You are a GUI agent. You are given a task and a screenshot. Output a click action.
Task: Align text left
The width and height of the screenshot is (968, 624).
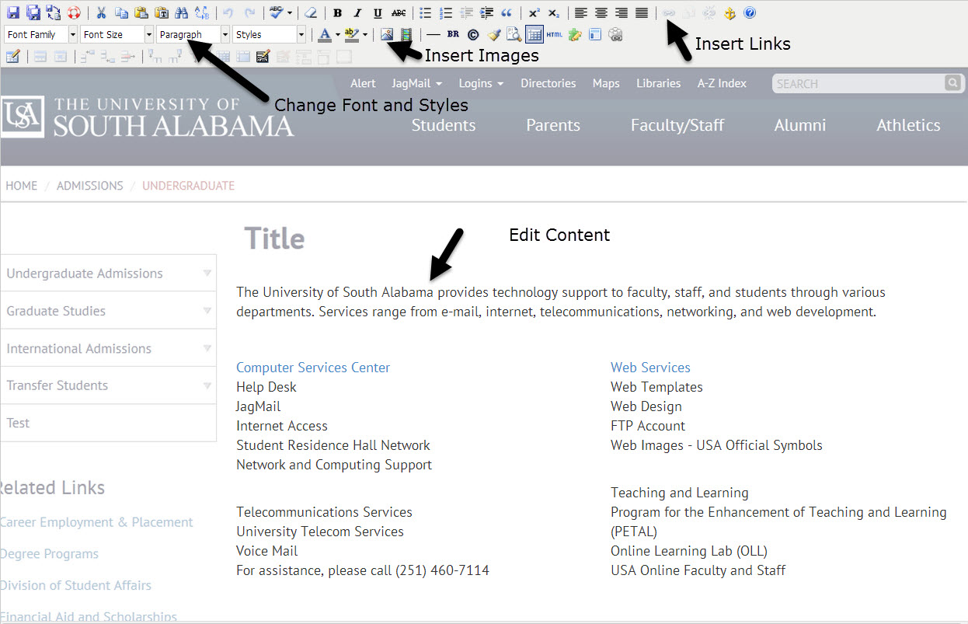coord(581,12)
